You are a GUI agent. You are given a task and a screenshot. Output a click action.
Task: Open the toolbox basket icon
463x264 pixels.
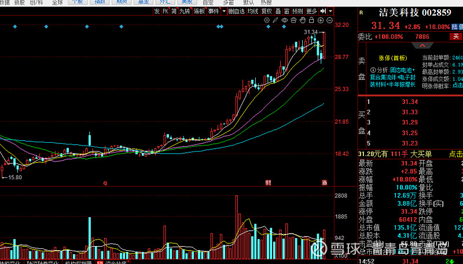click(x=293, y=20)
